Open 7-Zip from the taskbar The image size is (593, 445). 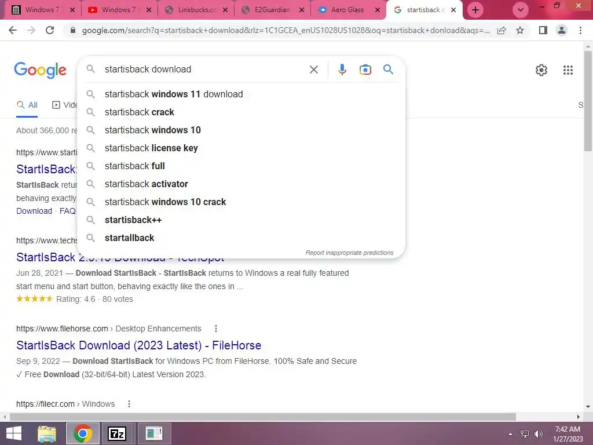(116, 433)
